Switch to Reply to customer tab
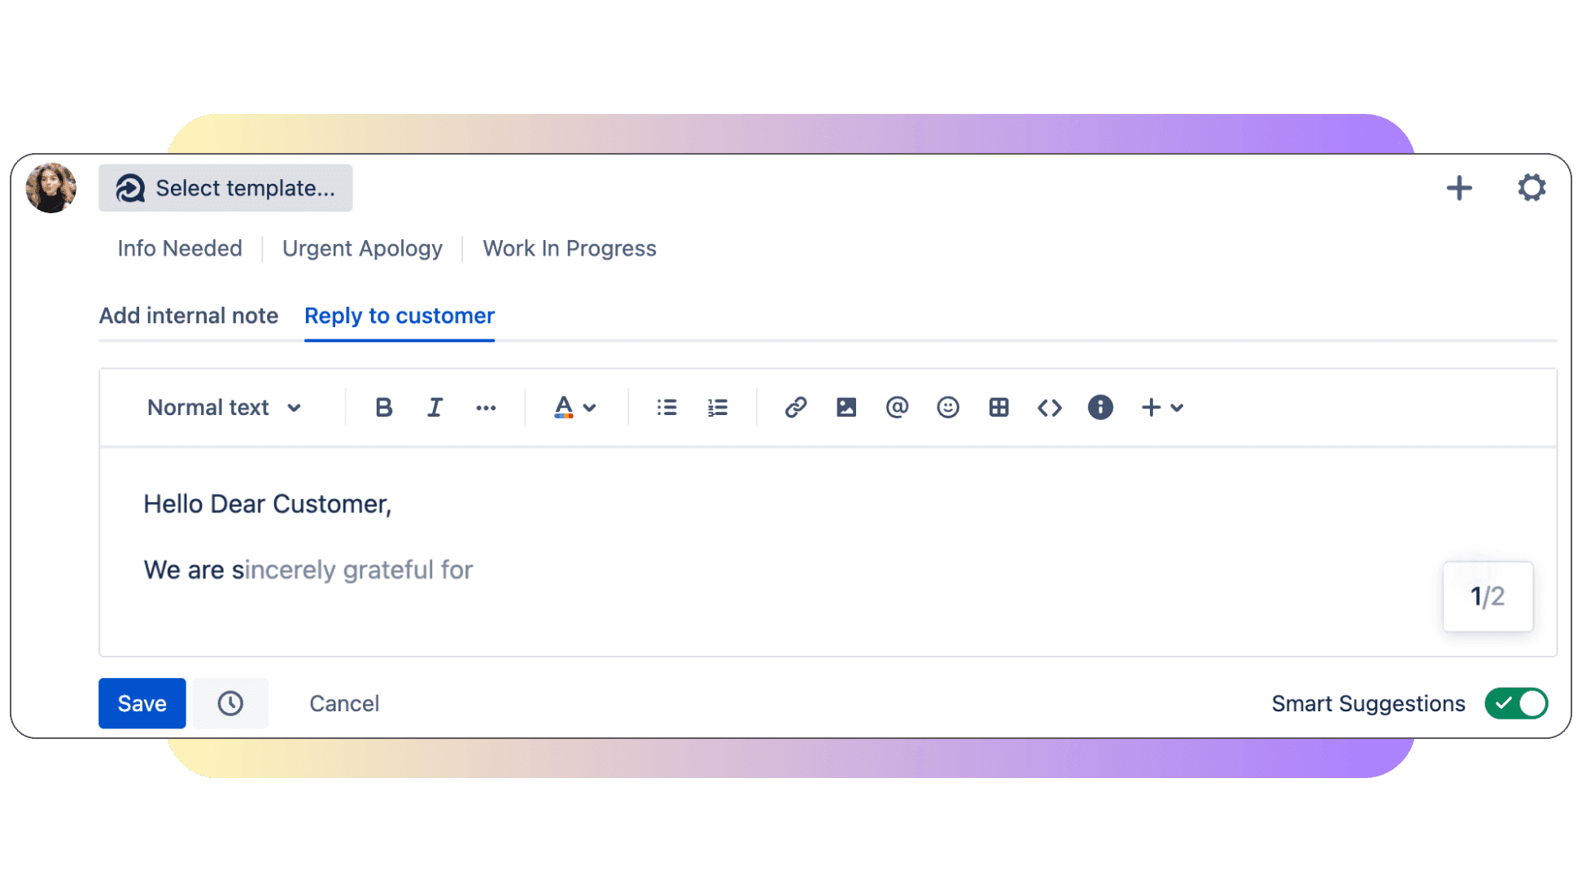This screenshot has width=1582, height=892. (398, 315)
